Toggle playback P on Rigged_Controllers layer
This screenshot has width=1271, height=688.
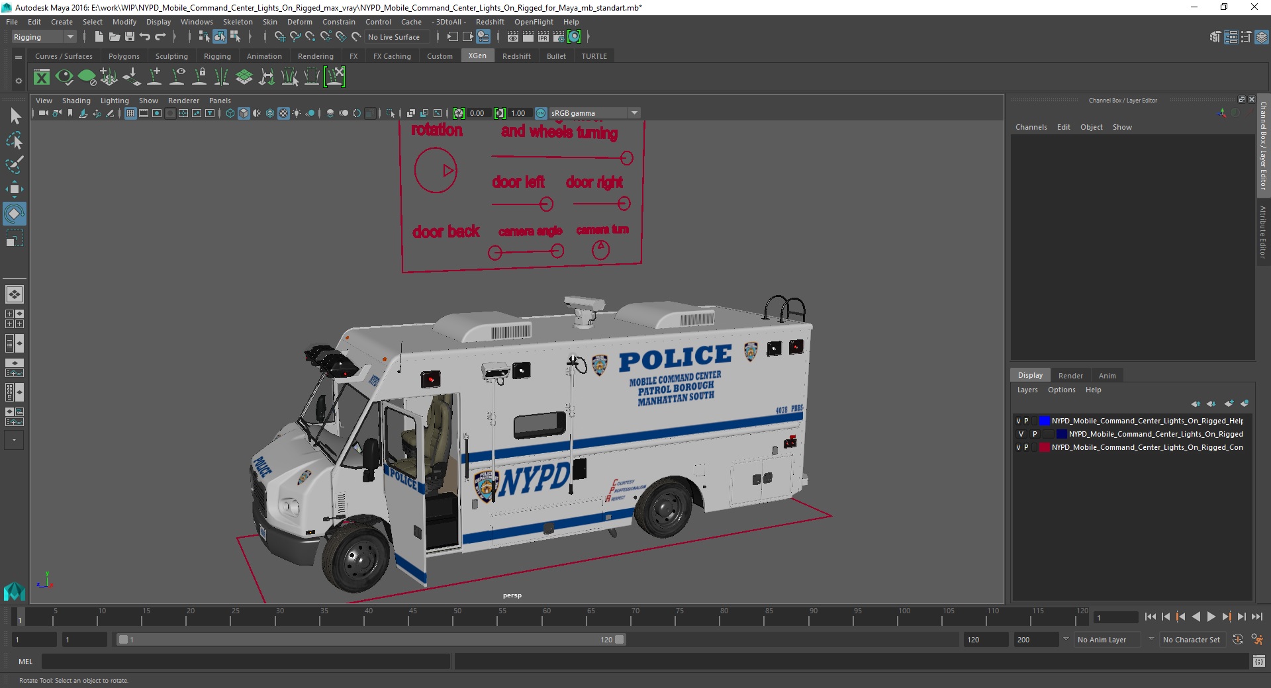tap(1027, 447)
